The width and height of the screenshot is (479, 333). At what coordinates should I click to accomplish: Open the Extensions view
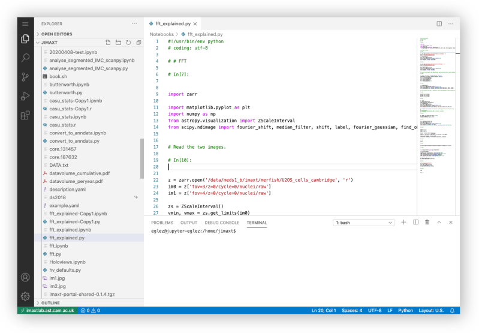click(25, 115)
